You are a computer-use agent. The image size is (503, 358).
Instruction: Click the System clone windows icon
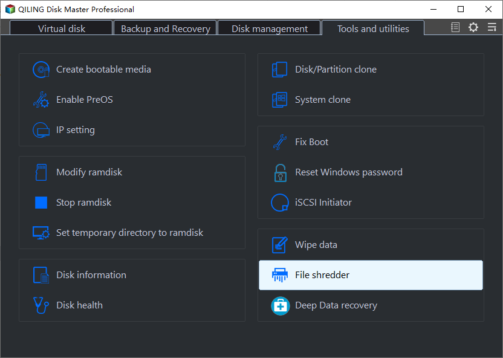(x=280, y=100)
